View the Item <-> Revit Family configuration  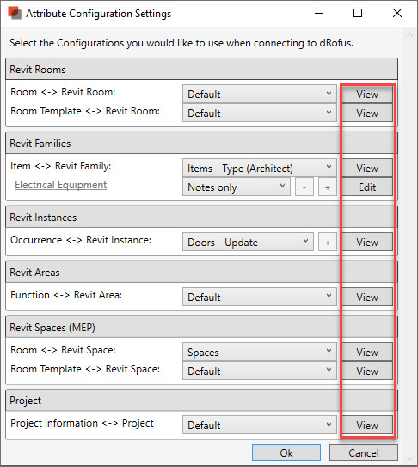coord(367,169)
